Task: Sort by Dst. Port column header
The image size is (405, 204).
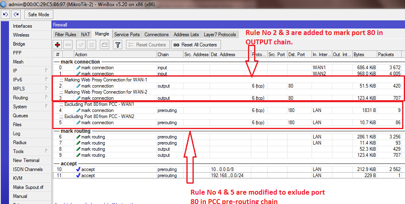Action: click(299, 55)
